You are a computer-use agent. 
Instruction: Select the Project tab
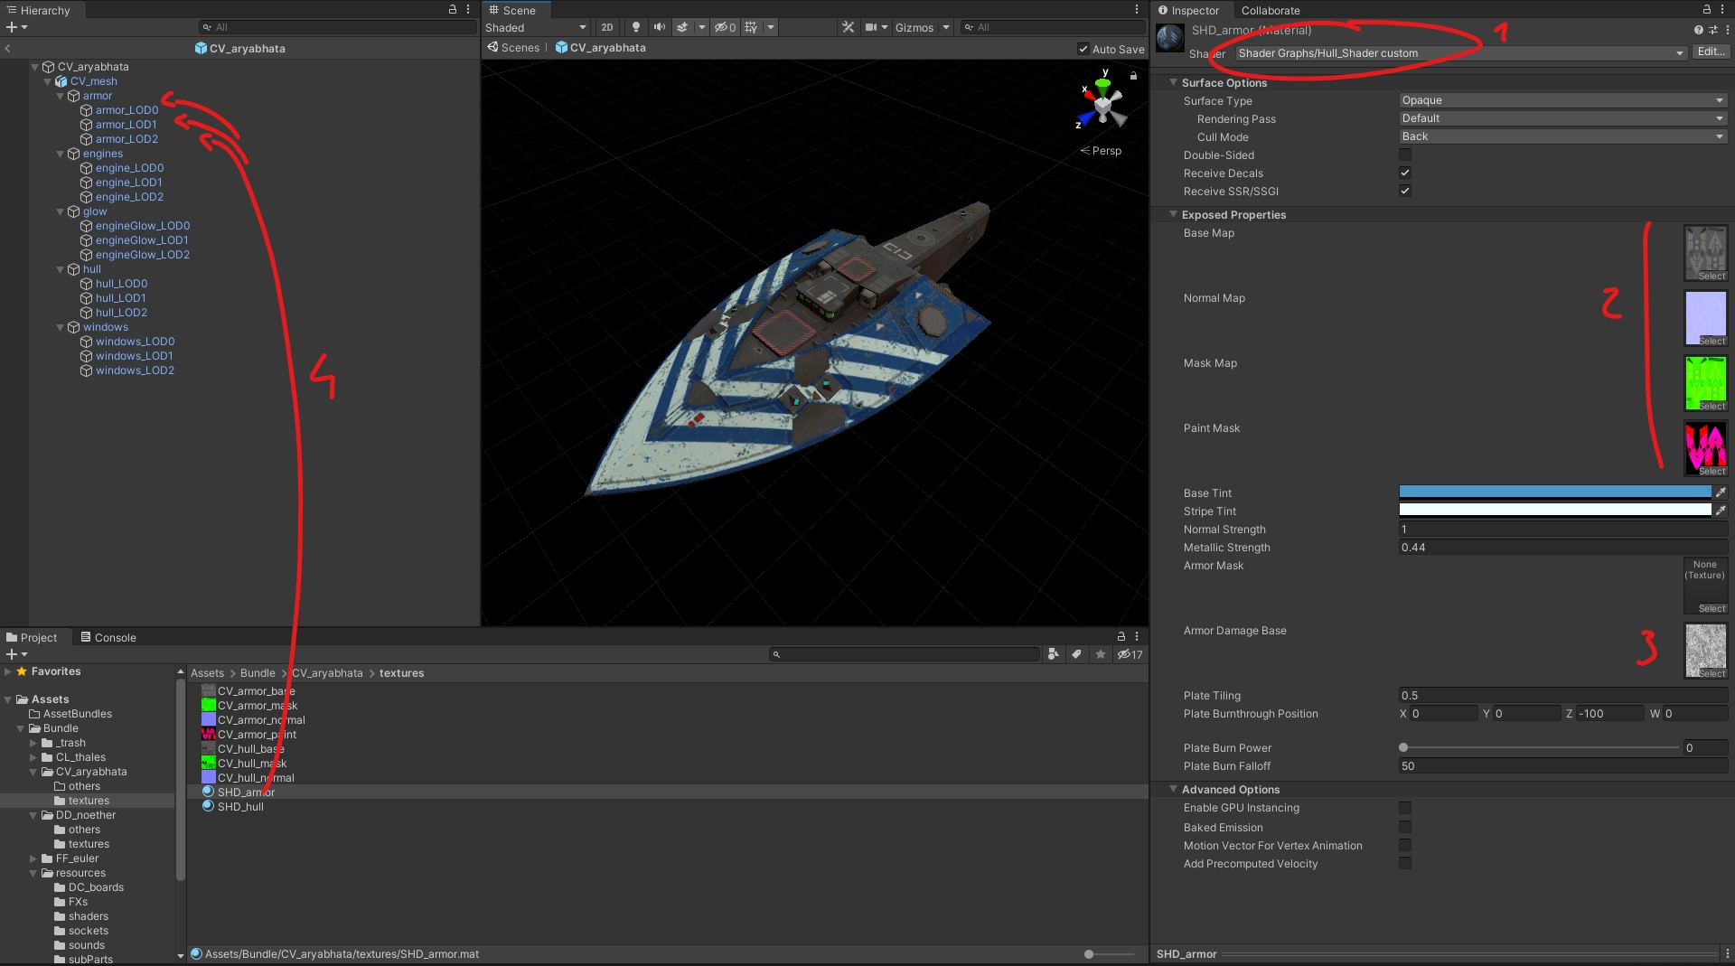point(32,637)
